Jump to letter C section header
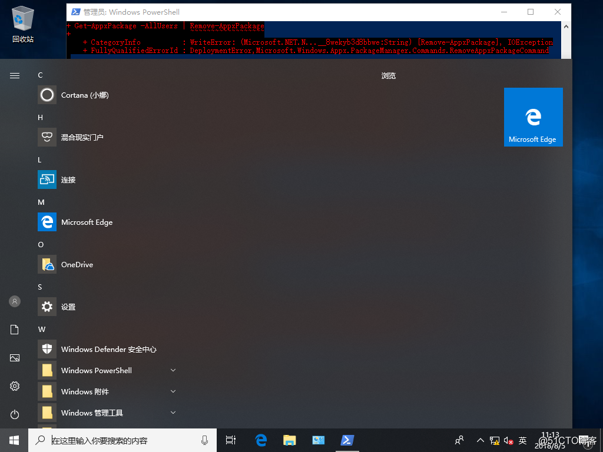603x452 pixels. 41,75
